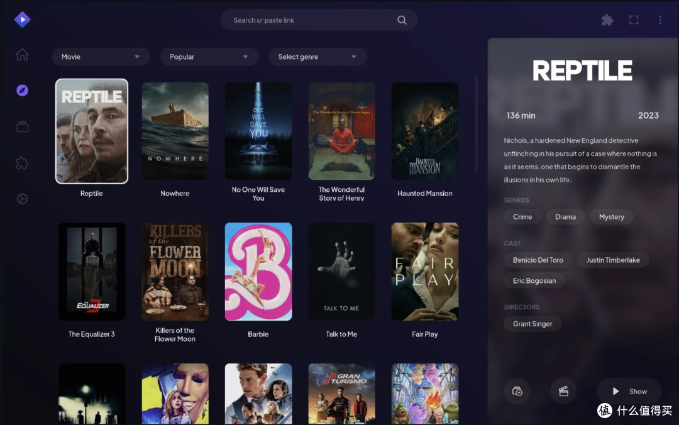The image size is (679, 425).
Task: Open the Discover compass icon
Action: [23, 91]
